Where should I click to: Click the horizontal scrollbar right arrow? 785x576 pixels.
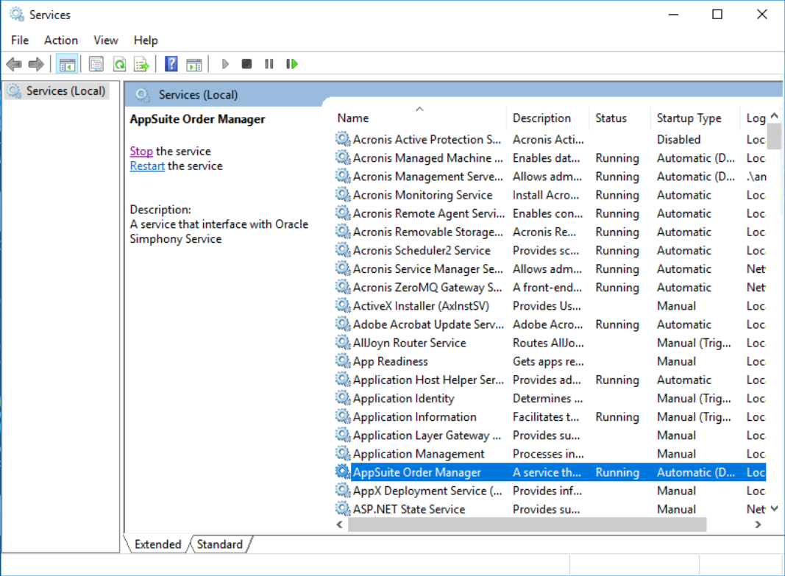tap(758, 525)
